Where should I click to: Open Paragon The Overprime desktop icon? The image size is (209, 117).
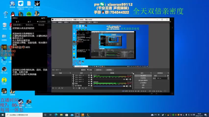37,5
